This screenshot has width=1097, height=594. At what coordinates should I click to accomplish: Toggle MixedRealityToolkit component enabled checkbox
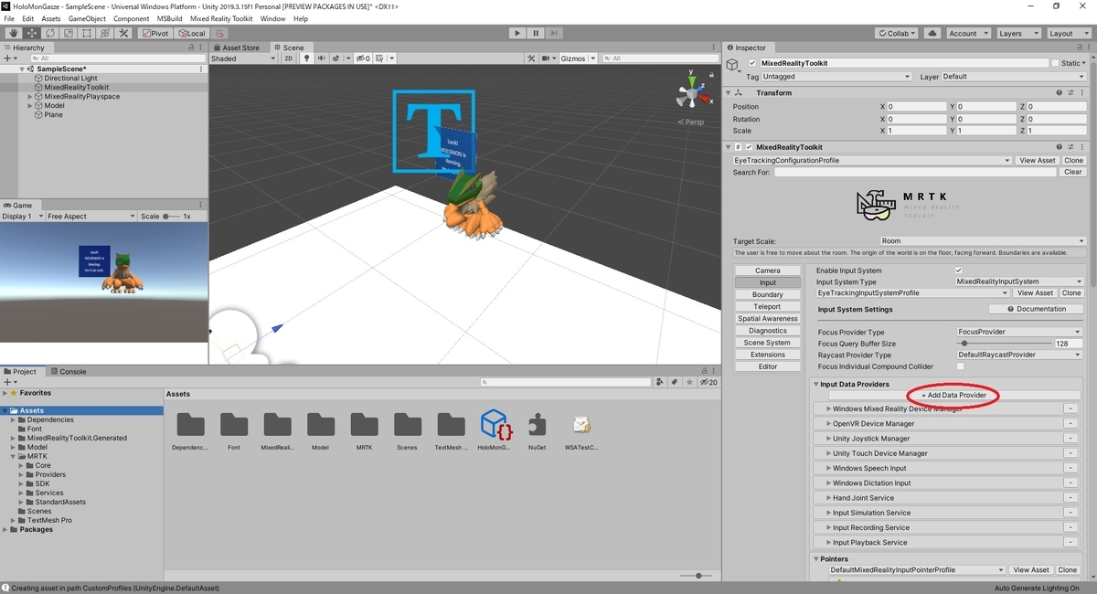[x=749, y=147]
